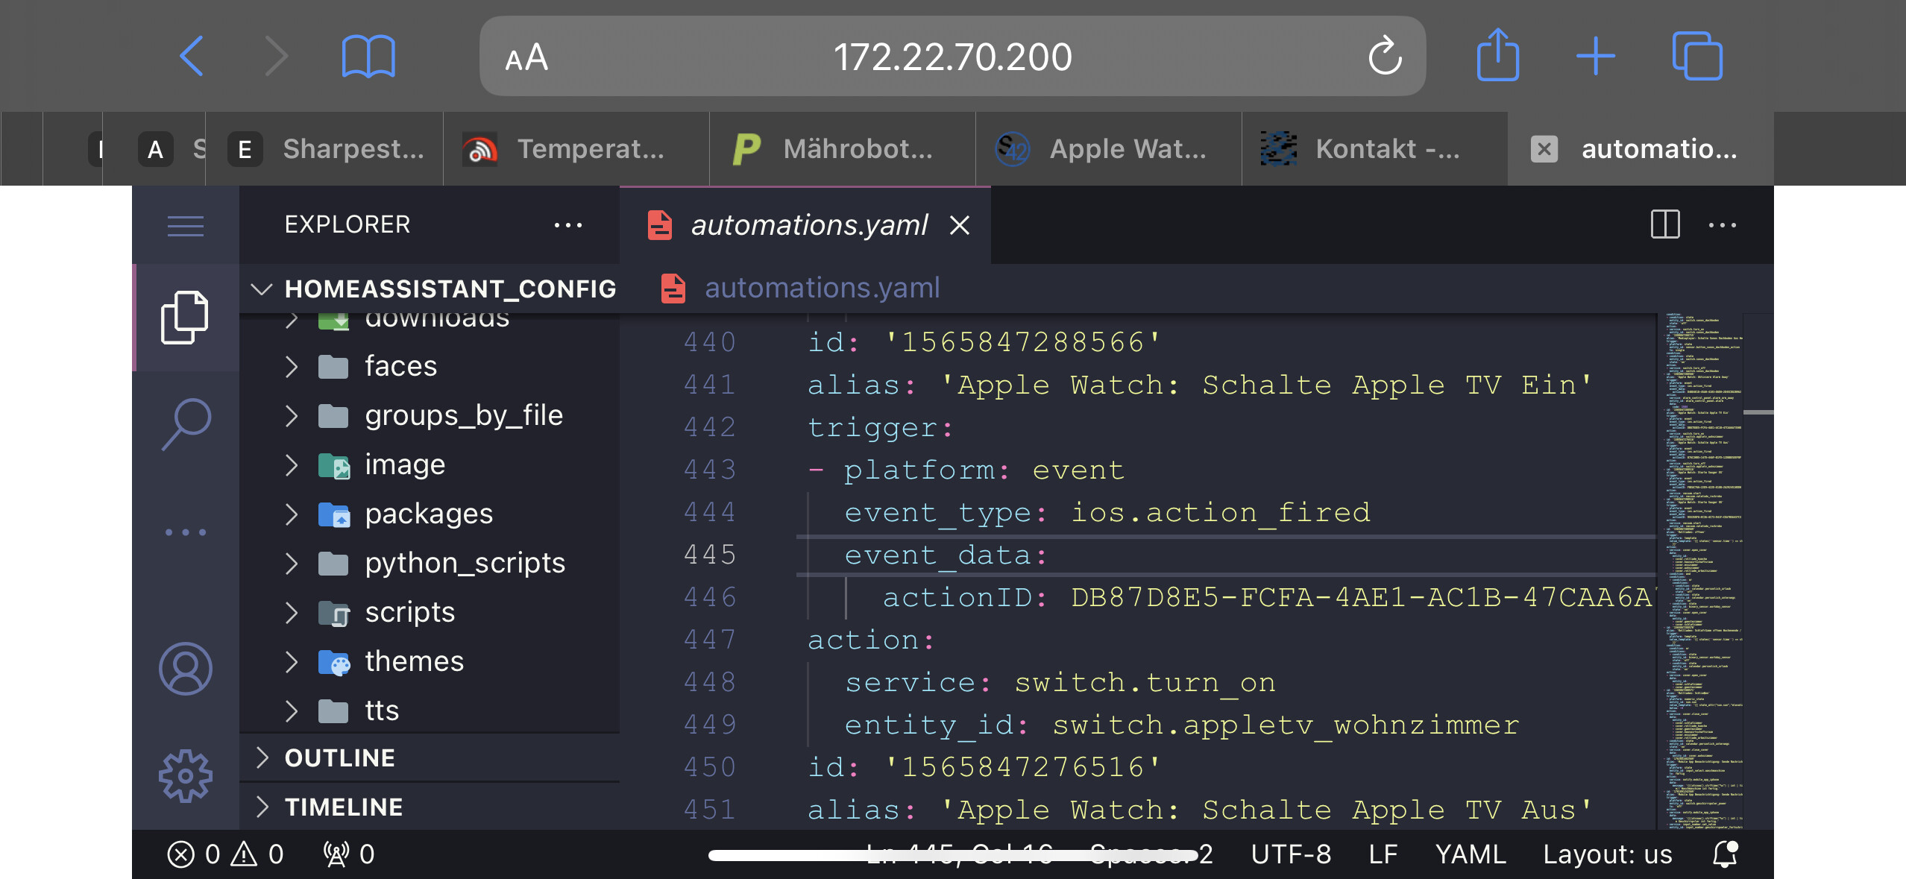1906x879 pixels.
Task: Select the faces folder name
Action: 400,366
